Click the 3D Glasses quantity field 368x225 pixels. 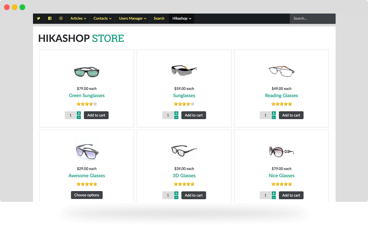tap(168, 195)
